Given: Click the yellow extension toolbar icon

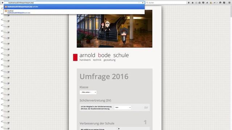Looking at the screenshot, I should pos(211,3).
